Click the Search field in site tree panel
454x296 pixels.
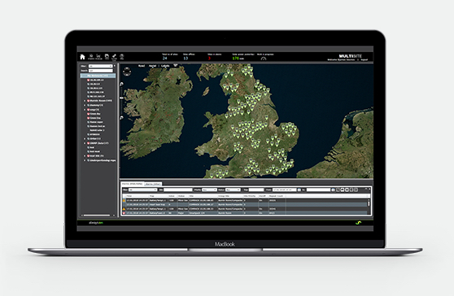pos(100,71)
